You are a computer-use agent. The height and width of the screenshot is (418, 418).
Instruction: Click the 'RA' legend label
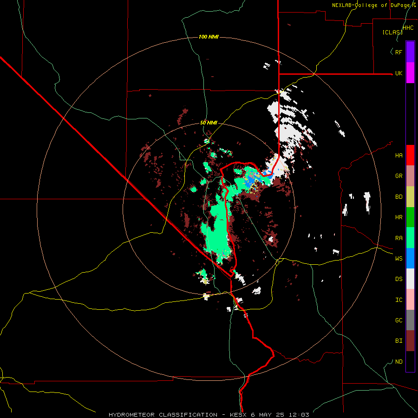[x=398, y=238]
